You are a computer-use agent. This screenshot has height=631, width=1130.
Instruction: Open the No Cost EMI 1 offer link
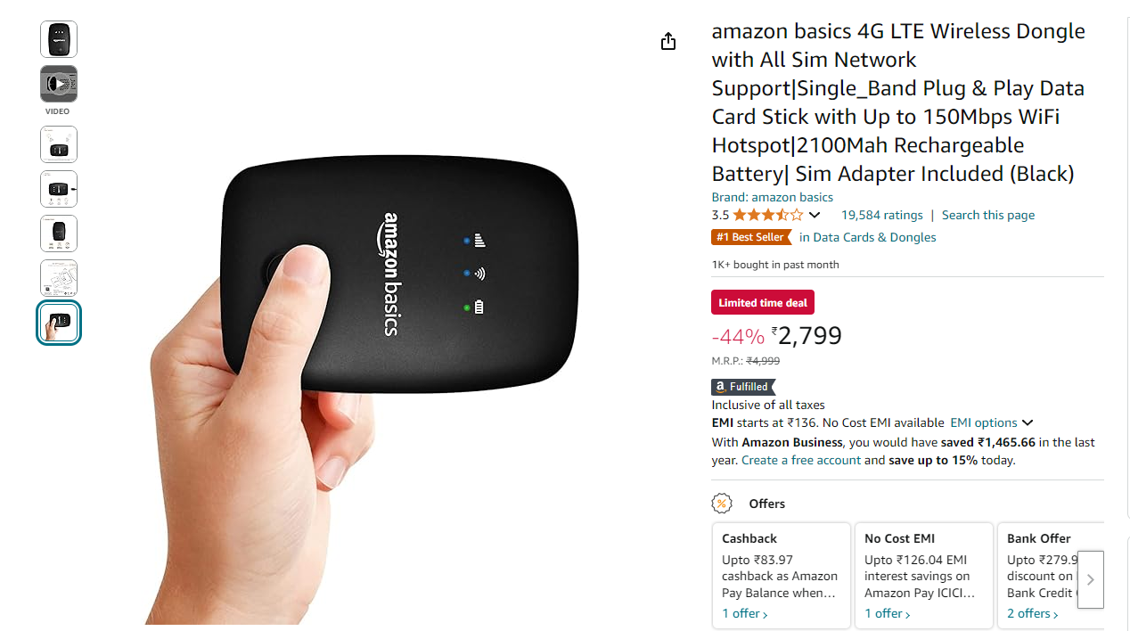(x=888, y=613)
